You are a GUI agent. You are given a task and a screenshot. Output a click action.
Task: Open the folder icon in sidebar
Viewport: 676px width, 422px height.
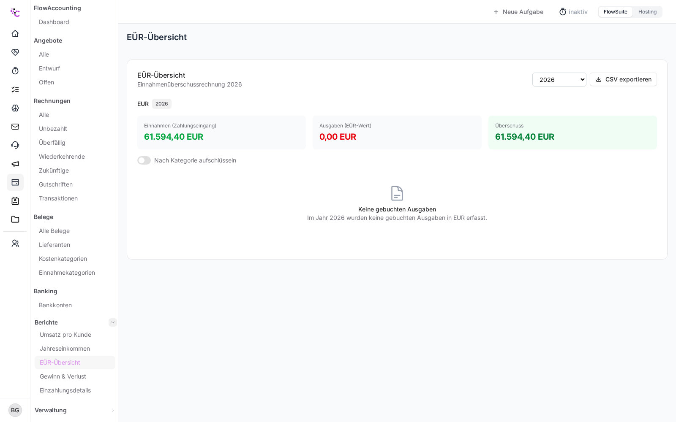pyautogui.click(x=15, y=219)
